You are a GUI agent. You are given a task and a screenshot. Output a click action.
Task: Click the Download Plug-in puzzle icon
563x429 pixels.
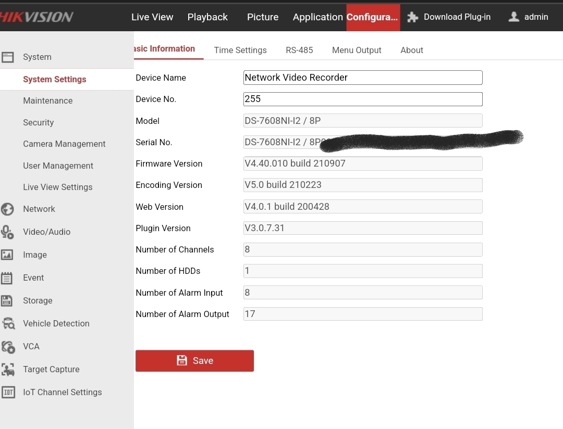tap(413, 17)
